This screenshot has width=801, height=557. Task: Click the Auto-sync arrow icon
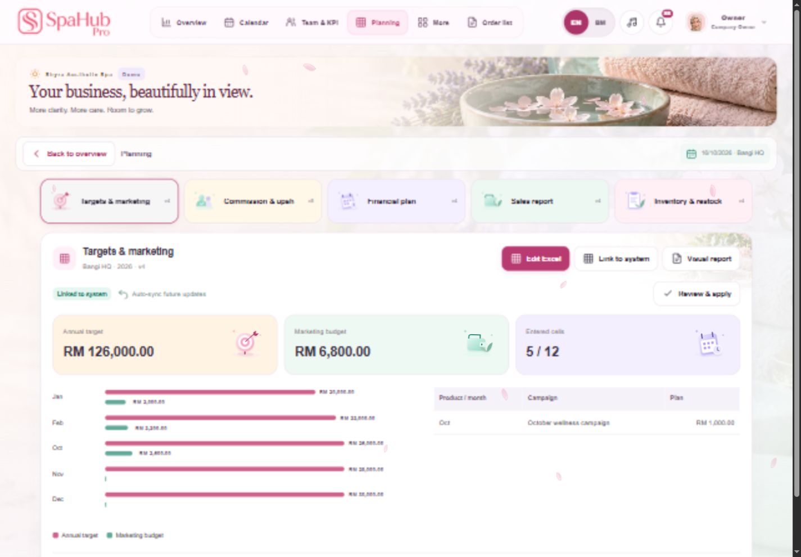pyautogui.click(x=123, y=294)
